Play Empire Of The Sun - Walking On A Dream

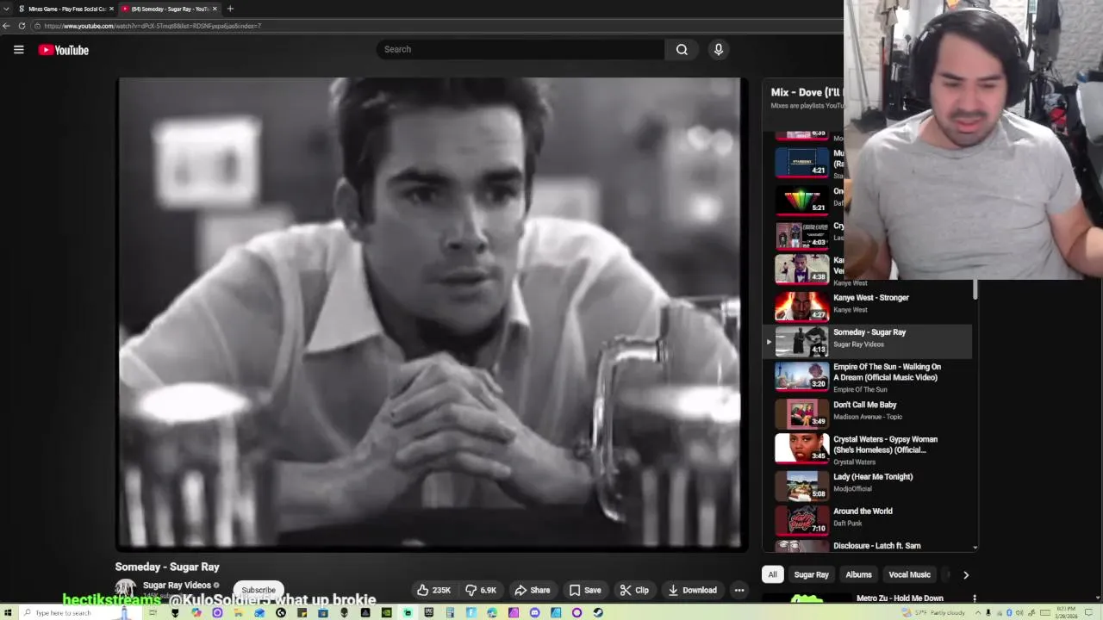(887, 372)
